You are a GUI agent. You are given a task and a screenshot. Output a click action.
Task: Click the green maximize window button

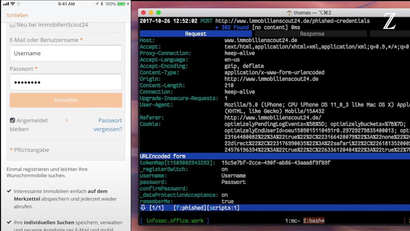tap(158, 13)
